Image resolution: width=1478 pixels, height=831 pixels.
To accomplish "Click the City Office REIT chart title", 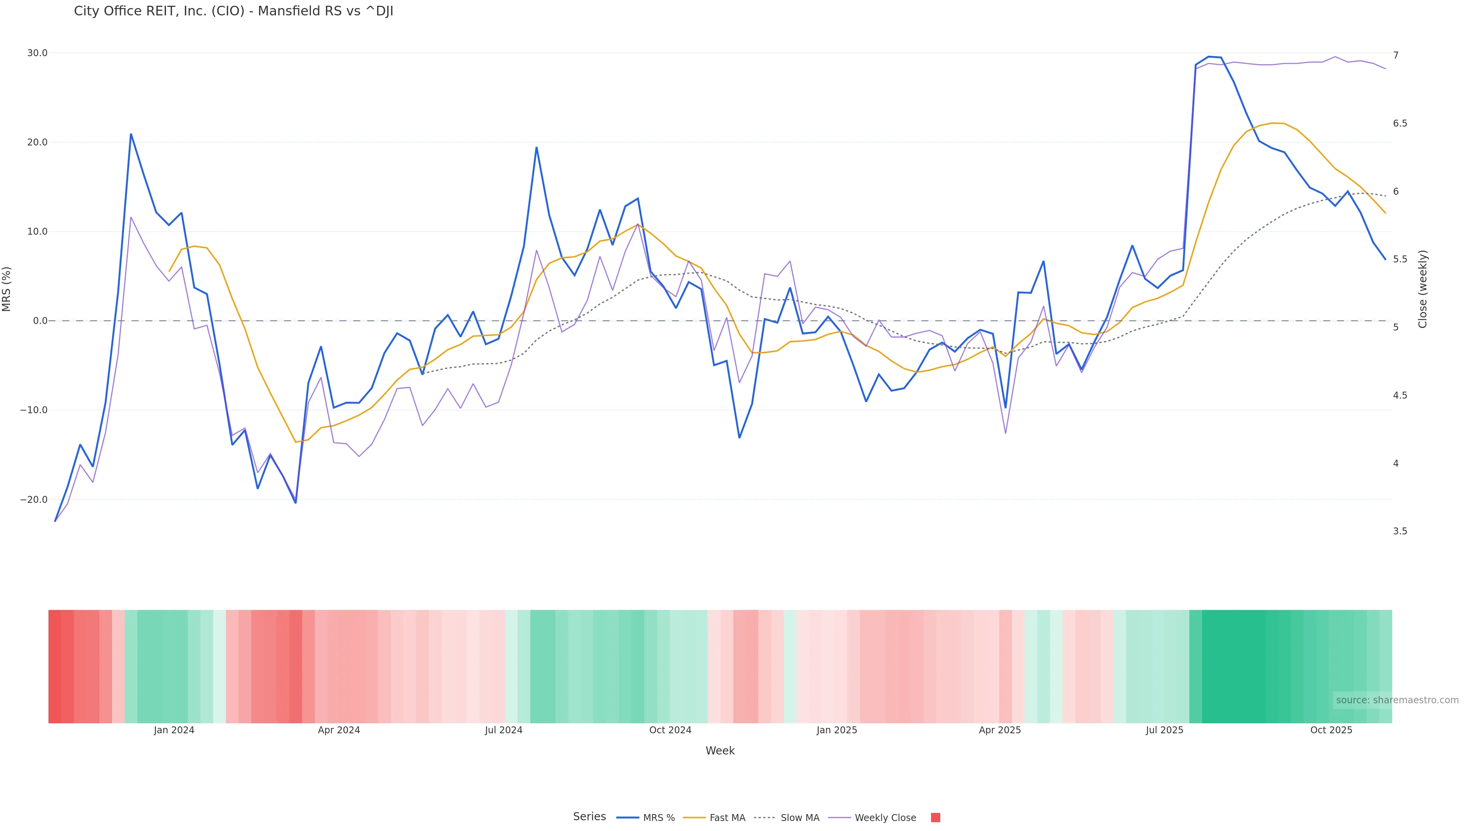I will (x=234, y=12).
